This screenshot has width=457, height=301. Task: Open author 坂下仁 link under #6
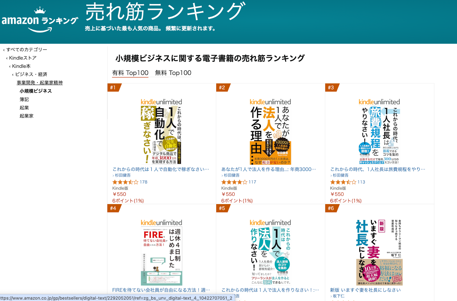339,296
